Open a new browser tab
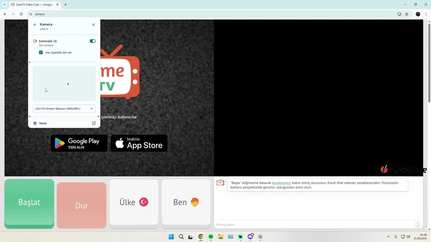Viewport: 431px width, 242px height. 65,5
